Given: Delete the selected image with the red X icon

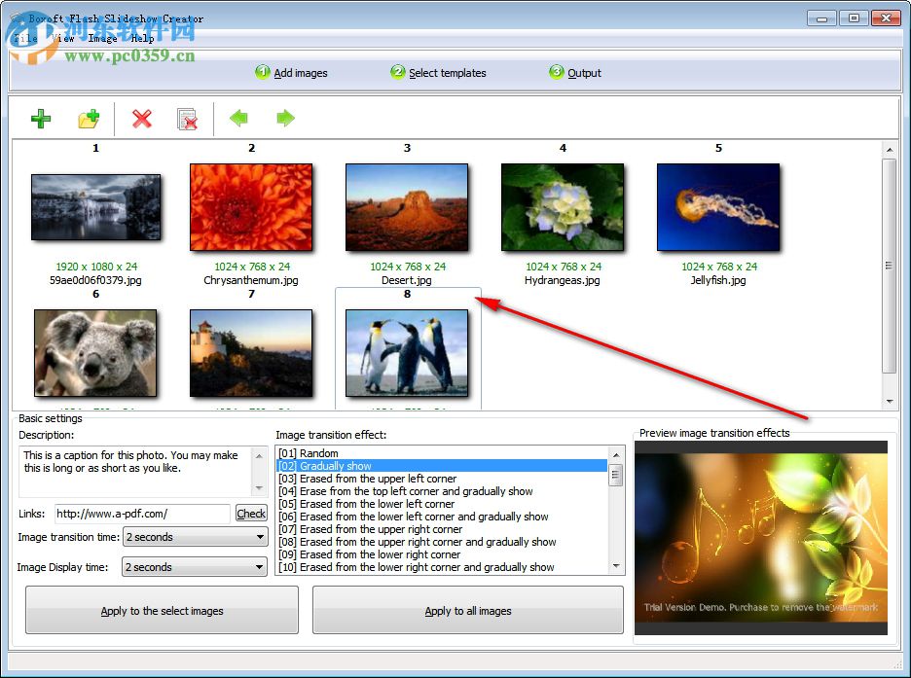Looking at the screenshot, I should pos(140,118).
